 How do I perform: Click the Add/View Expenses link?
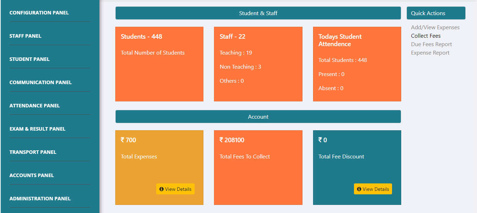pos(435,27)
